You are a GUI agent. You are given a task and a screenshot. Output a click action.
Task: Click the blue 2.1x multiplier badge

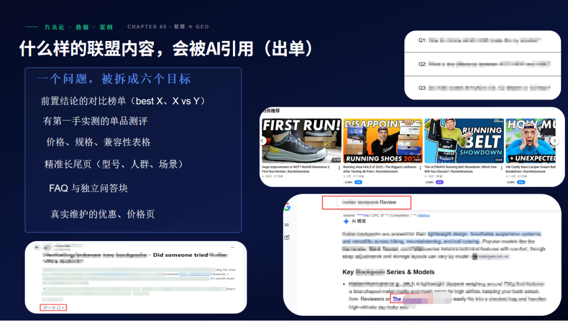pyautogui.click(x=358, y=182)
